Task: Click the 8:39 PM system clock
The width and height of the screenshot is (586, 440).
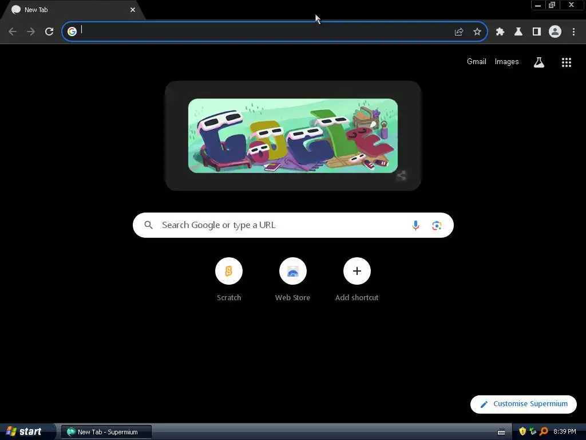Action: tap(565, 431)
